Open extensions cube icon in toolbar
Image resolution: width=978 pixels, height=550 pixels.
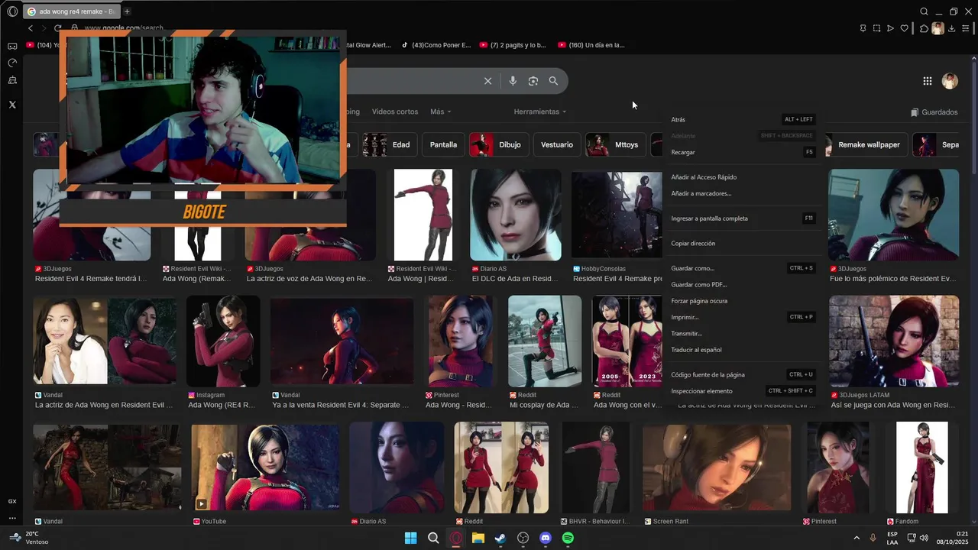click(924, 28)
